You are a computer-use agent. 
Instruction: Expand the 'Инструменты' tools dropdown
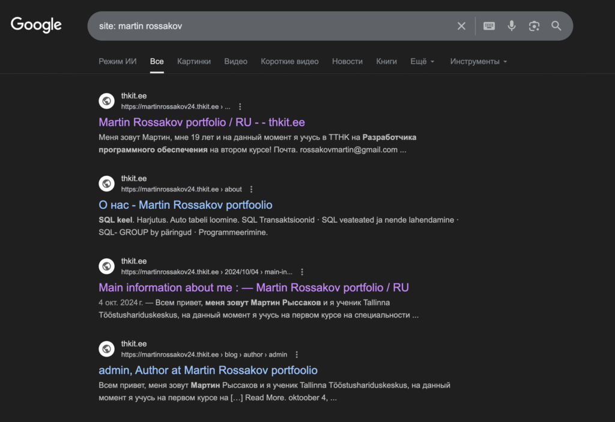(479, 61)
